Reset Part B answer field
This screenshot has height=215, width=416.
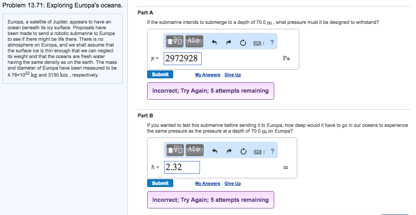tap(244, 151)
